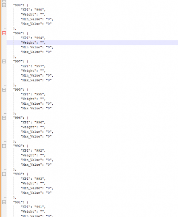178x217 pixels.
Task: Select the "Weight" line inside the 997 block
Action: (33, 71)
